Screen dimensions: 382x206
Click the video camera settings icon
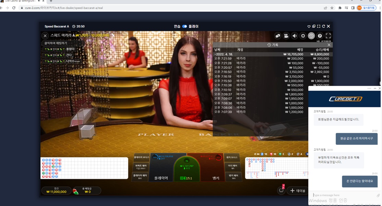[x=286, y=36]
